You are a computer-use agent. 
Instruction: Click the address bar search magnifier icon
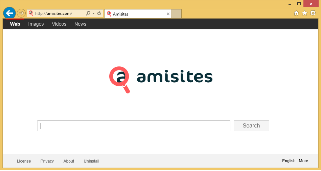88,13
